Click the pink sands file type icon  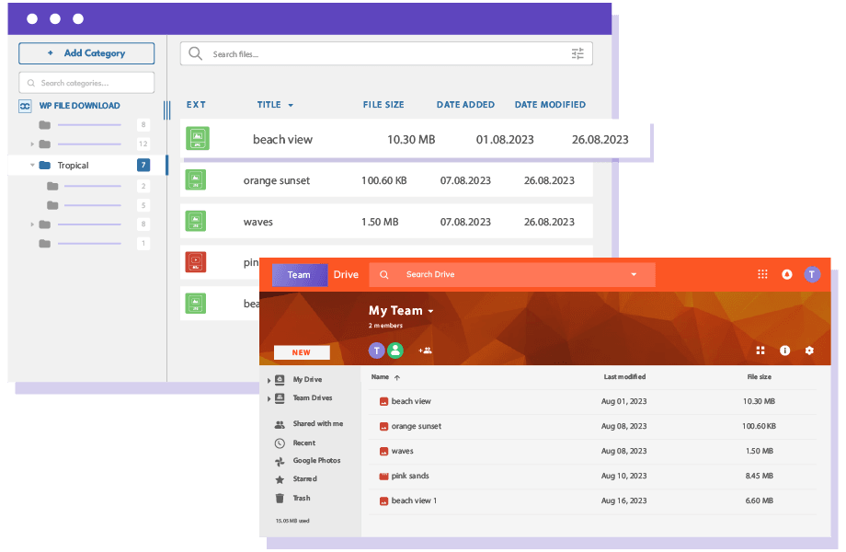pos(382,476)
